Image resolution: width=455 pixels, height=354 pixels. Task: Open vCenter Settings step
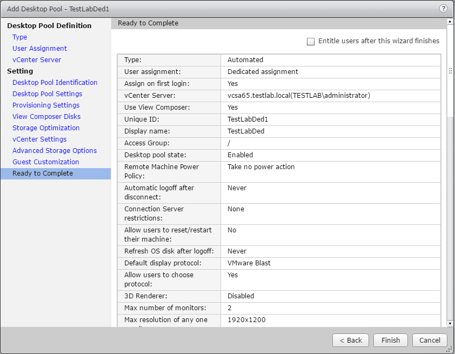39,139
